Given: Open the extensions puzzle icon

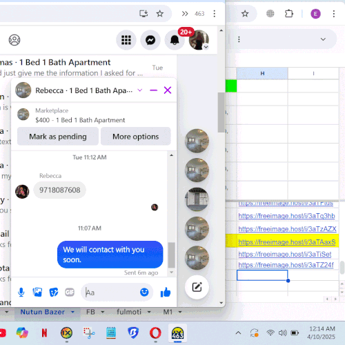Looking at the screenshot, I should coord(289,14).
